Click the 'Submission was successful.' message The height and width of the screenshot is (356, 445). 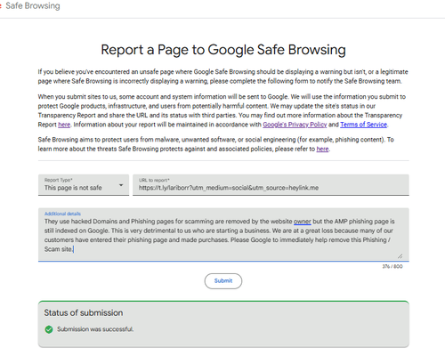pyautogui.click(x=95, y=329)
